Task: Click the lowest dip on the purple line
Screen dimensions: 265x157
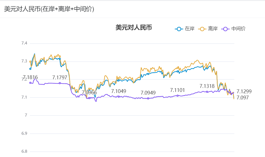Action: [96, 102]
